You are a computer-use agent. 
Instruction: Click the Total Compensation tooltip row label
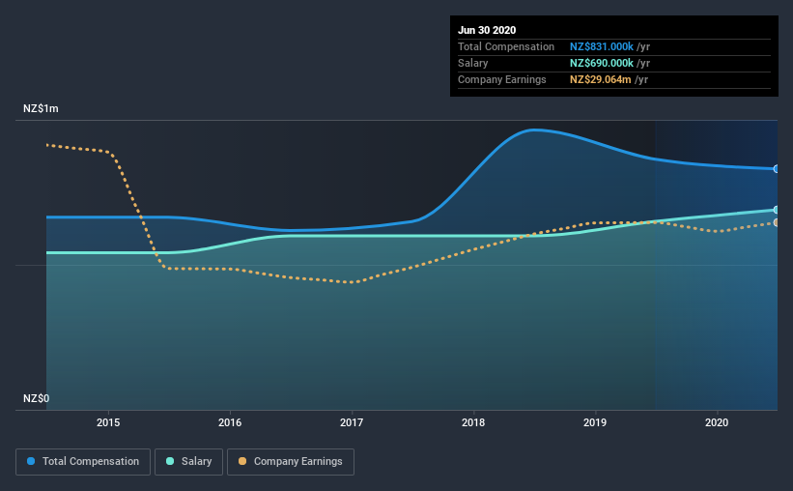(506, 46)
